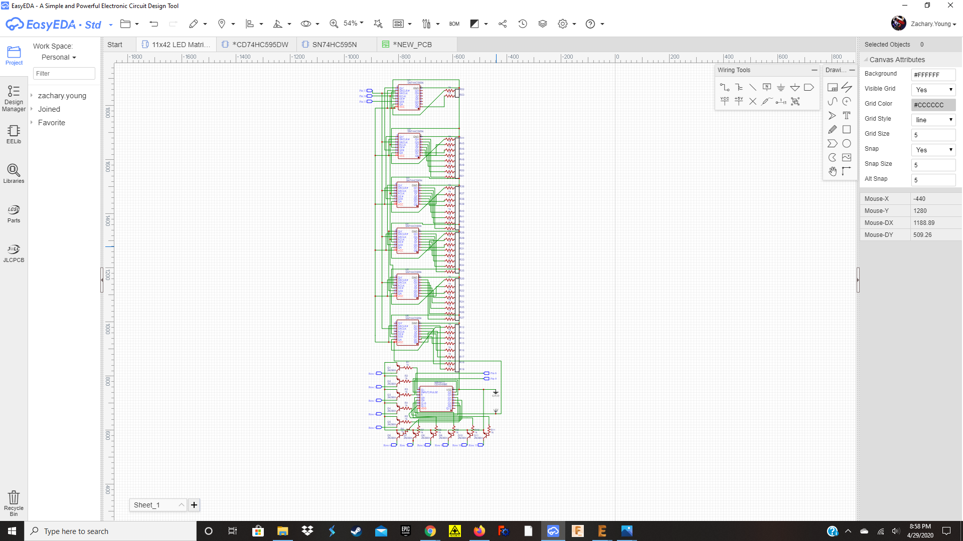Open the EELib panel in the left sidebar

click(x=13, y=134)
